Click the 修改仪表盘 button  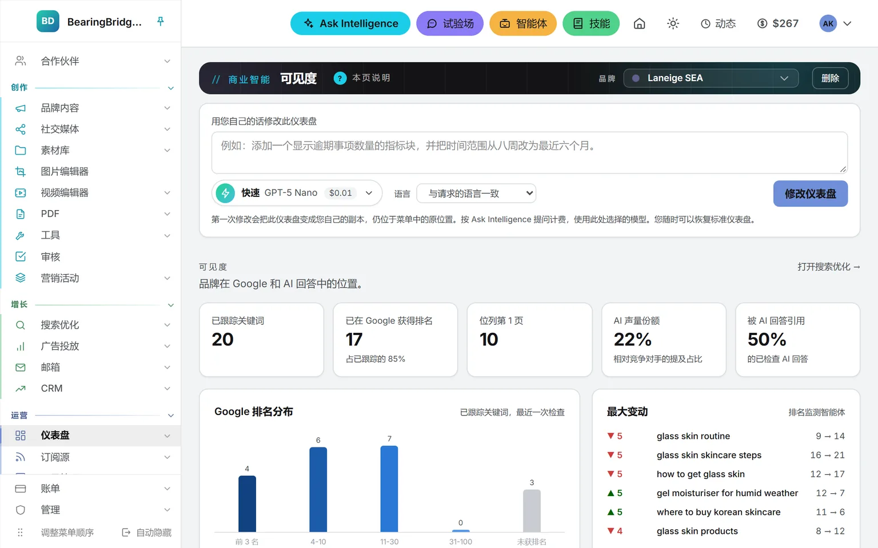(811, 194)
